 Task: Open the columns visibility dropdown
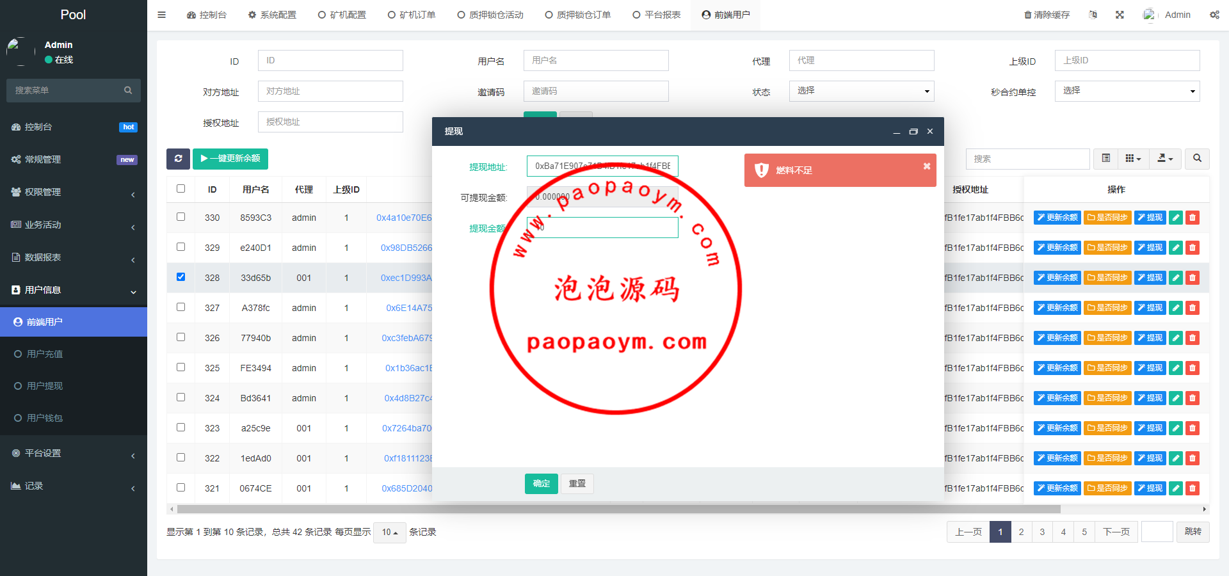click(1133, 159)
